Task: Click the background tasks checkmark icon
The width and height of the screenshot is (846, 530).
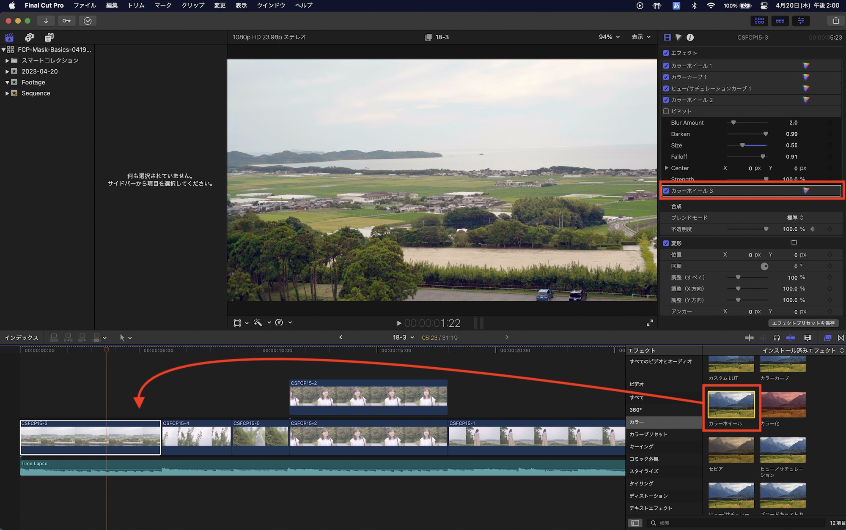Action: coord(88,21)
